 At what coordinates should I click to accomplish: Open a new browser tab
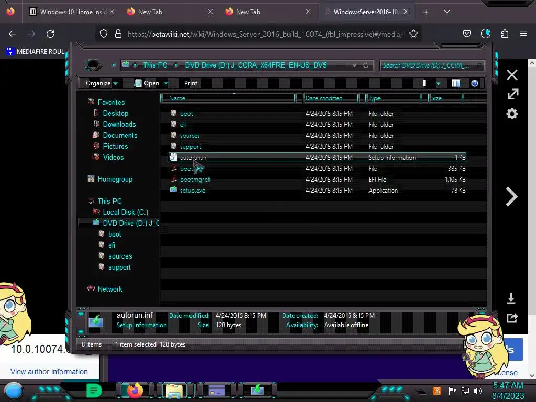pos(426,12)
